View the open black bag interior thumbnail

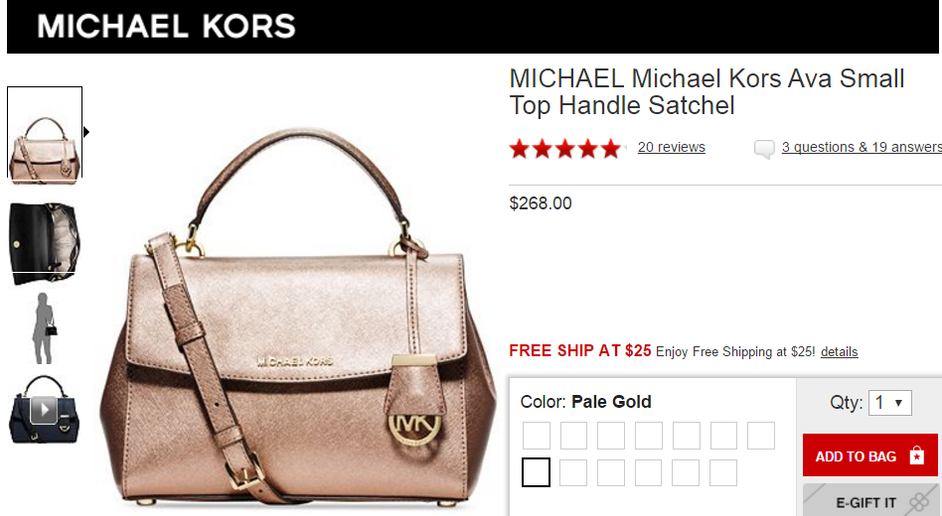pyautogui.click(x=44, y=242)
